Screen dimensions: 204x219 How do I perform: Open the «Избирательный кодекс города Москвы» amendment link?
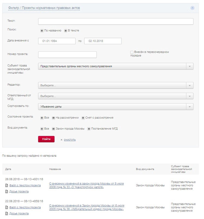[87, 207]
